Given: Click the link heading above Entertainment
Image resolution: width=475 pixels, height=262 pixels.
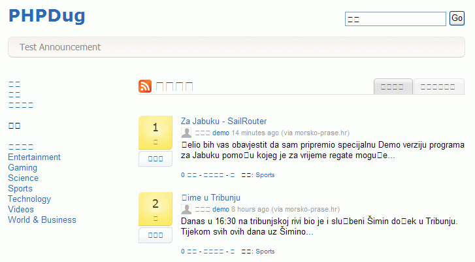Looking at the screenshot, I should pyautogui.click(x=21, y=147).
